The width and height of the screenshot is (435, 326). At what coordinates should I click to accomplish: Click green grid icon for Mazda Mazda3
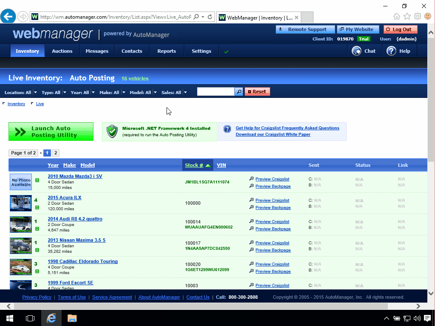pyautogui.click(x=37, y=180)
